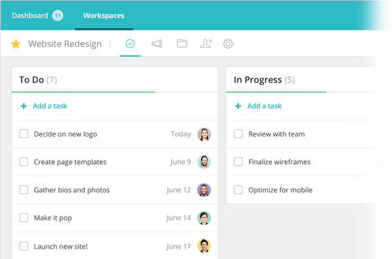Open the Make it pop task
Image resolution: width=392 pixels, height=259 pixels.
pos(53,218)
